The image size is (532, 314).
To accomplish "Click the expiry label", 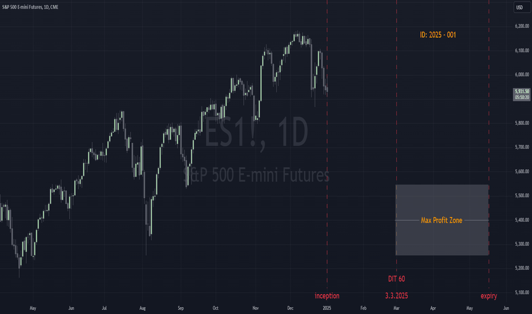I will [489, 296].
